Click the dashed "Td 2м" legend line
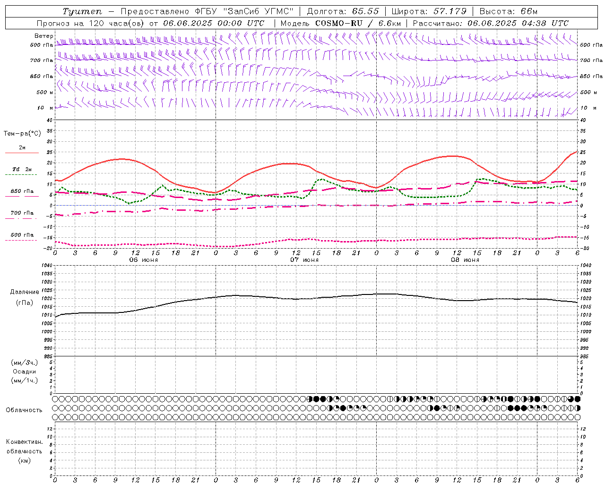The image size is (605, 484). click(x=21, y=174)
